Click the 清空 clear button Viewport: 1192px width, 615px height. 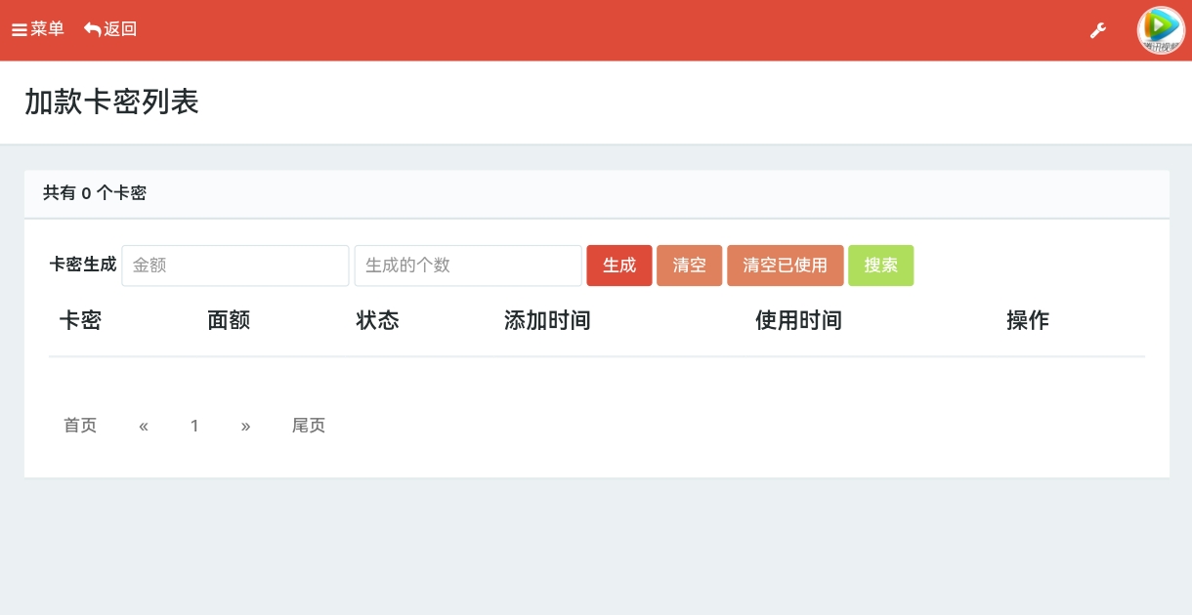click(x=690, y=265)
